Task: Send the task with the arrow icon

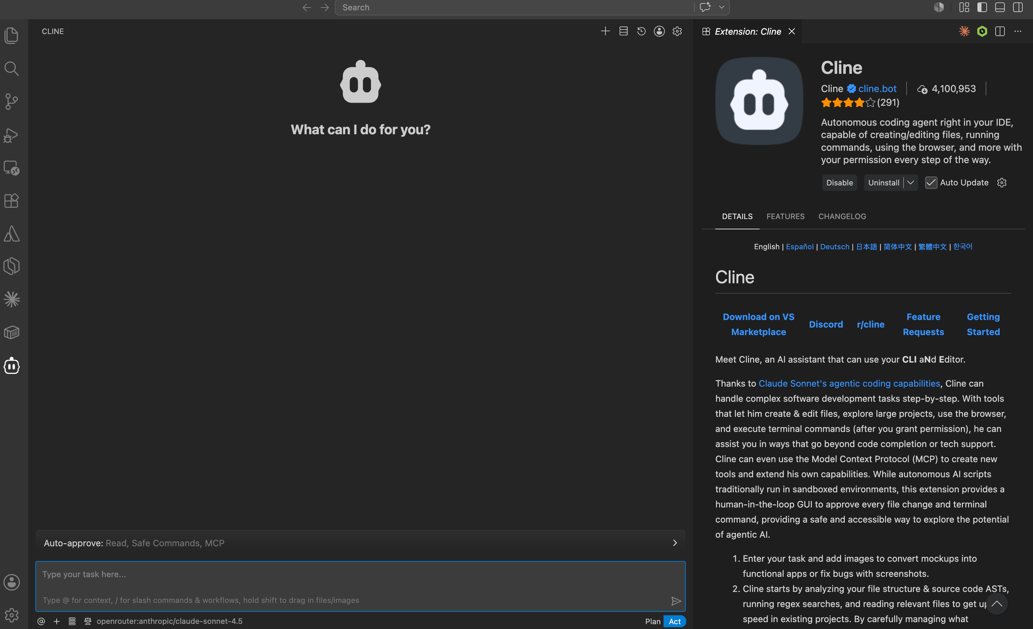Action: click(676, 601)
